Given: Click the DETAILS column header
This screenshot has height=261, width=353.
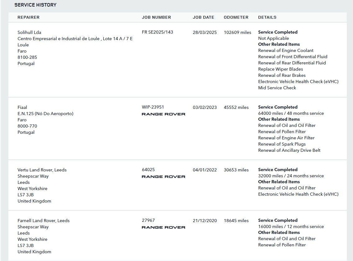Looking at the screenshot, I should point(267,17).
